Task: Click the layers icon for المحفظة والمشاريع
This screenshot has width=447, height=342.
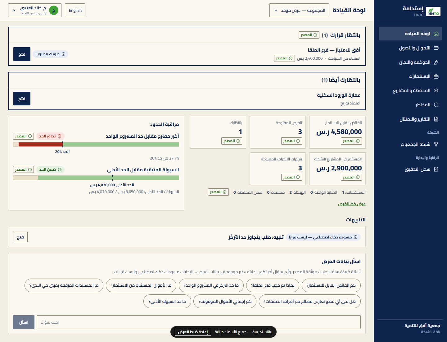Action: point(436,90)
